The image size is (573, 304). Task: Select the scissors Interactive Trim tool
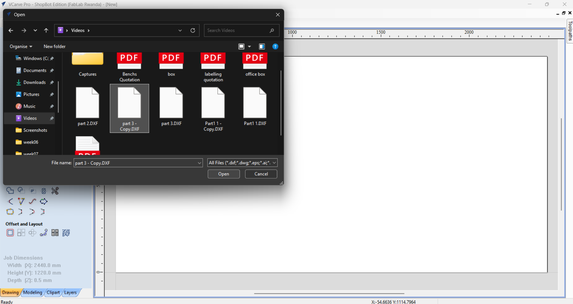coord(55,191)
